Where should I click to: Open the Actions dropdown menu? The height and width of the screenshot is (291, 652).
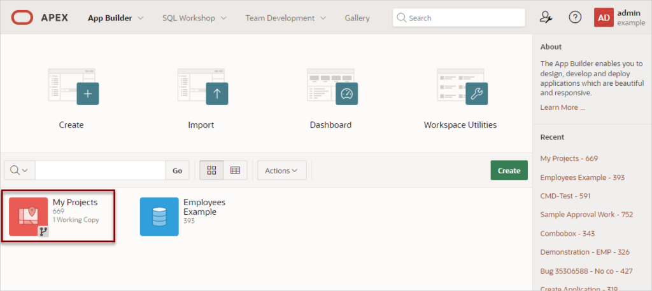click(x=282, y=170)
